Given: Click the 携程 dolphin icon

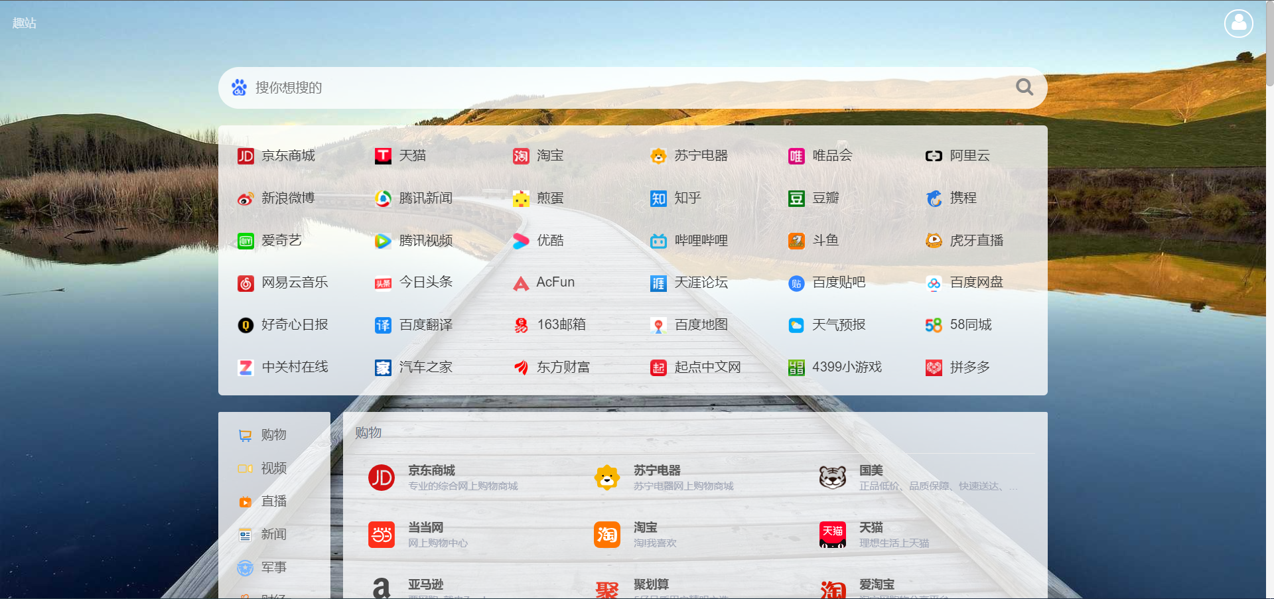Looking at the screenshot, I should pos(934,198).
